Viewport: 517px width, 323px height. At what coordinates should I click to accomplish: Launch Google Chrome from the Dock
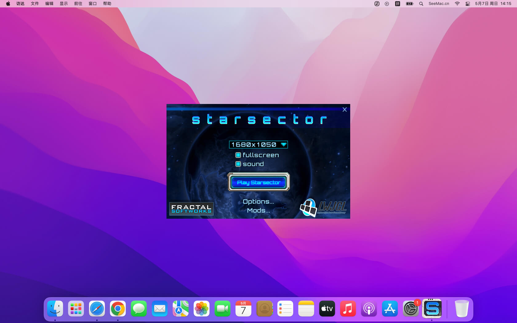(x=118, y=309)
